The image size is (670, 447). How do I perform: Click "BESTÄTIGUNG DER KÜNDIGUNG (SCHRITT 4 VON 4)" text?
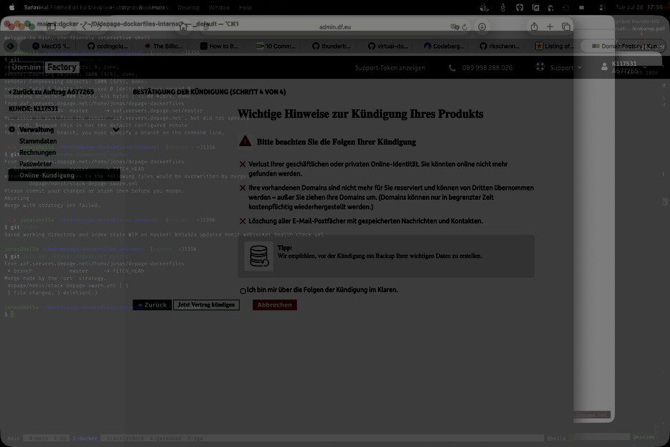209,92
